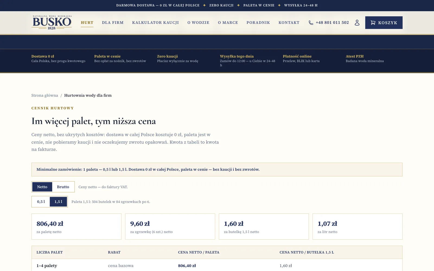Click the CENNIK HURTOWY label

click(x=53, y=108)
